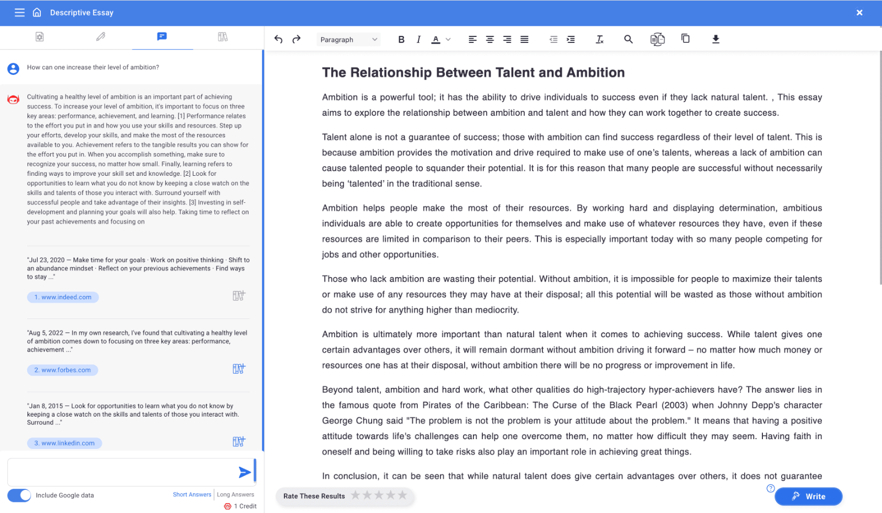882x513 pixels.
Task: Click the download document icon
Action: (716, 39)
